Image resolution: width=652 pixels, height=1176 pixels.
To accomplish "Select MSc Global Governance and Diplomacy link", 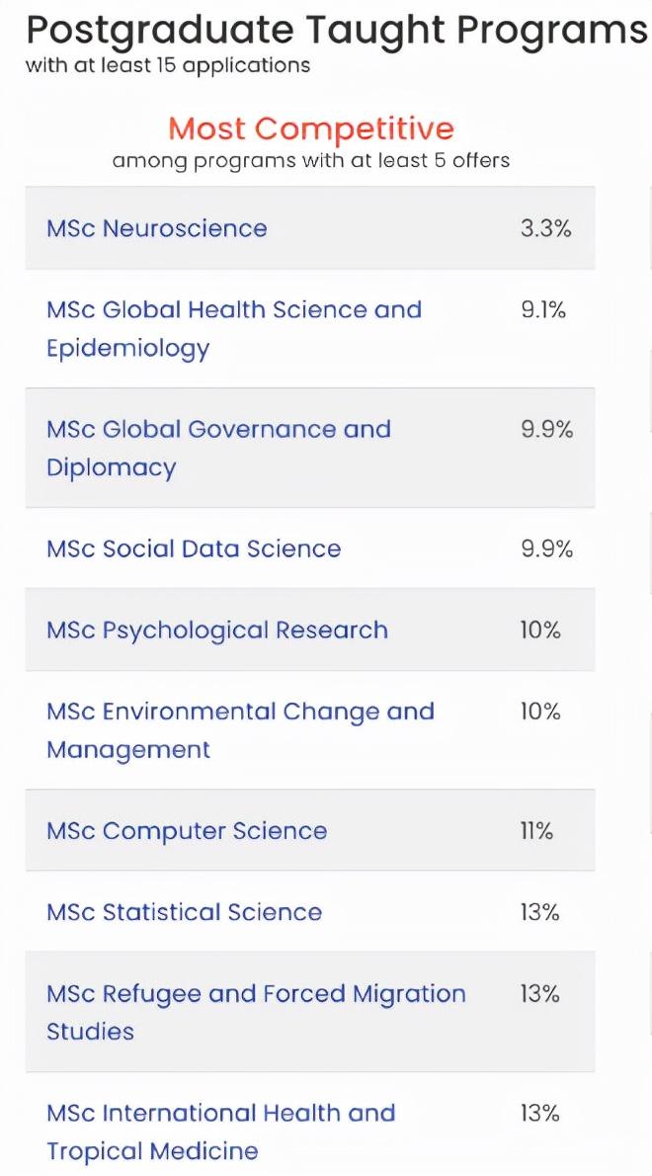I will (218, 430).
